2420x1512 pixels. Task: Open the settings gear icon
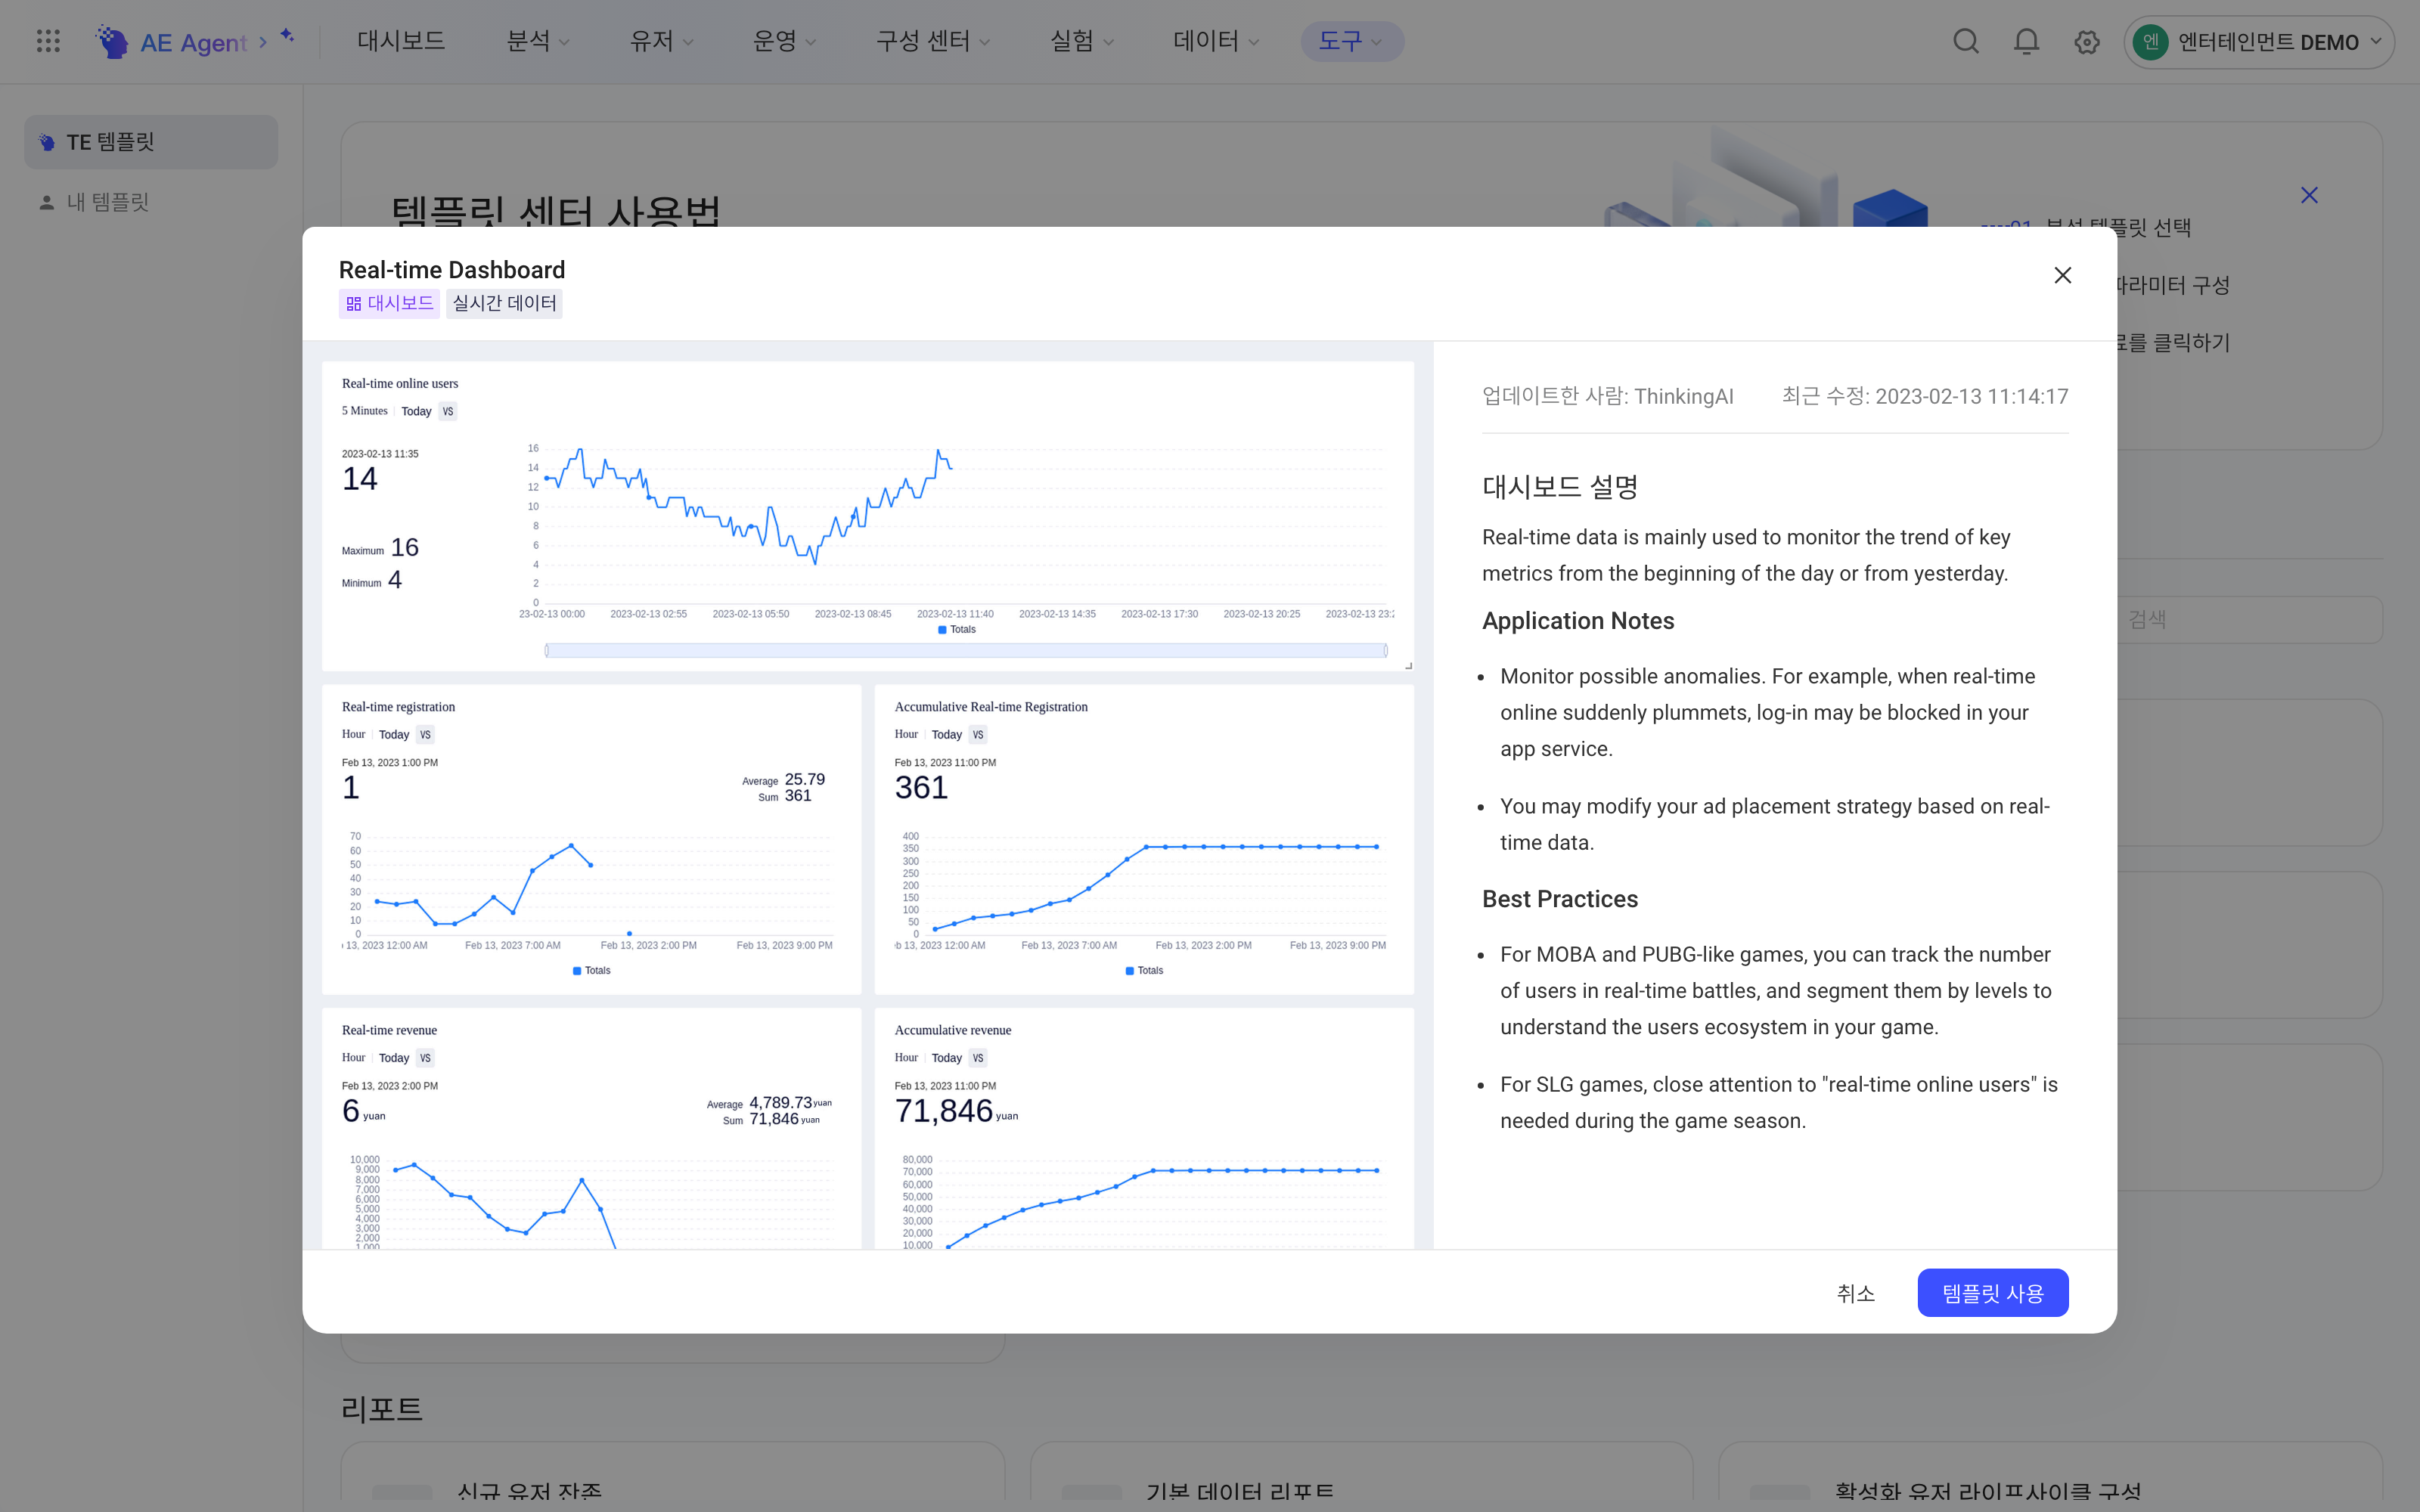pyautogui.click(x=2086, y=42)
